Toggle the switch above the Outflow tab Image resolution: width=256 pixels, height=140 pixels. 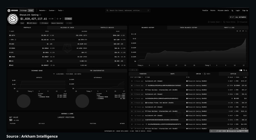pos(240,70)
